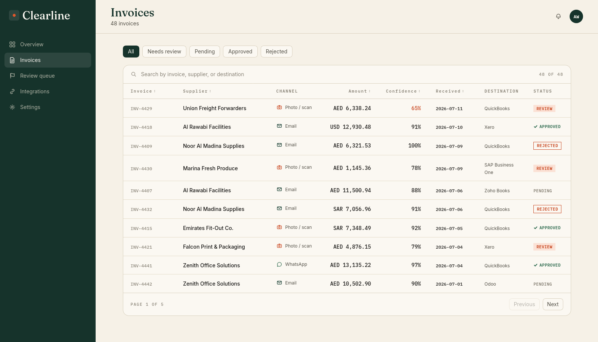Click camera icon for Marina Fresh Produce
This screenshot has height=342, width=598.
point(279,167)
